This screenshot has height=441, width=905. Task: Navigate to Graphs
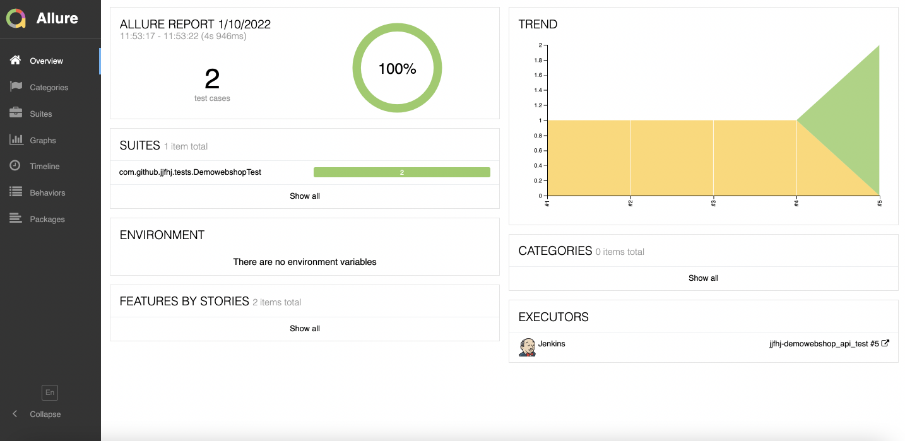(50, 140)
